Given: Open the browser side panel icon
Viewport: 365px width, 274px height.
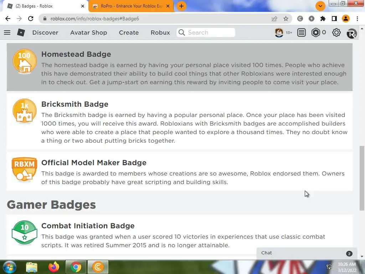Looking at the screenshot, I should coord(334,19).
